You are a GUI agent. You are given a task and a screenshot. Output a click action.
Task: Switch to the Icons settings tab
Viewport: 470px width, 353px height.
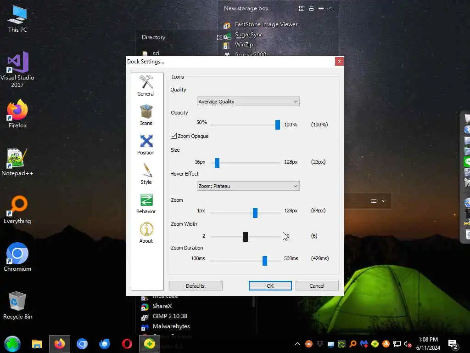pyautogui.click(x=146, y=115)
